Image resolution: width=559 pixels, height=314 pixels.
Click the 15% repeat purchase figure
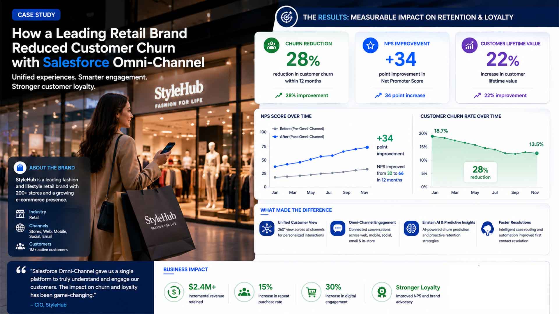coord(265,287)
